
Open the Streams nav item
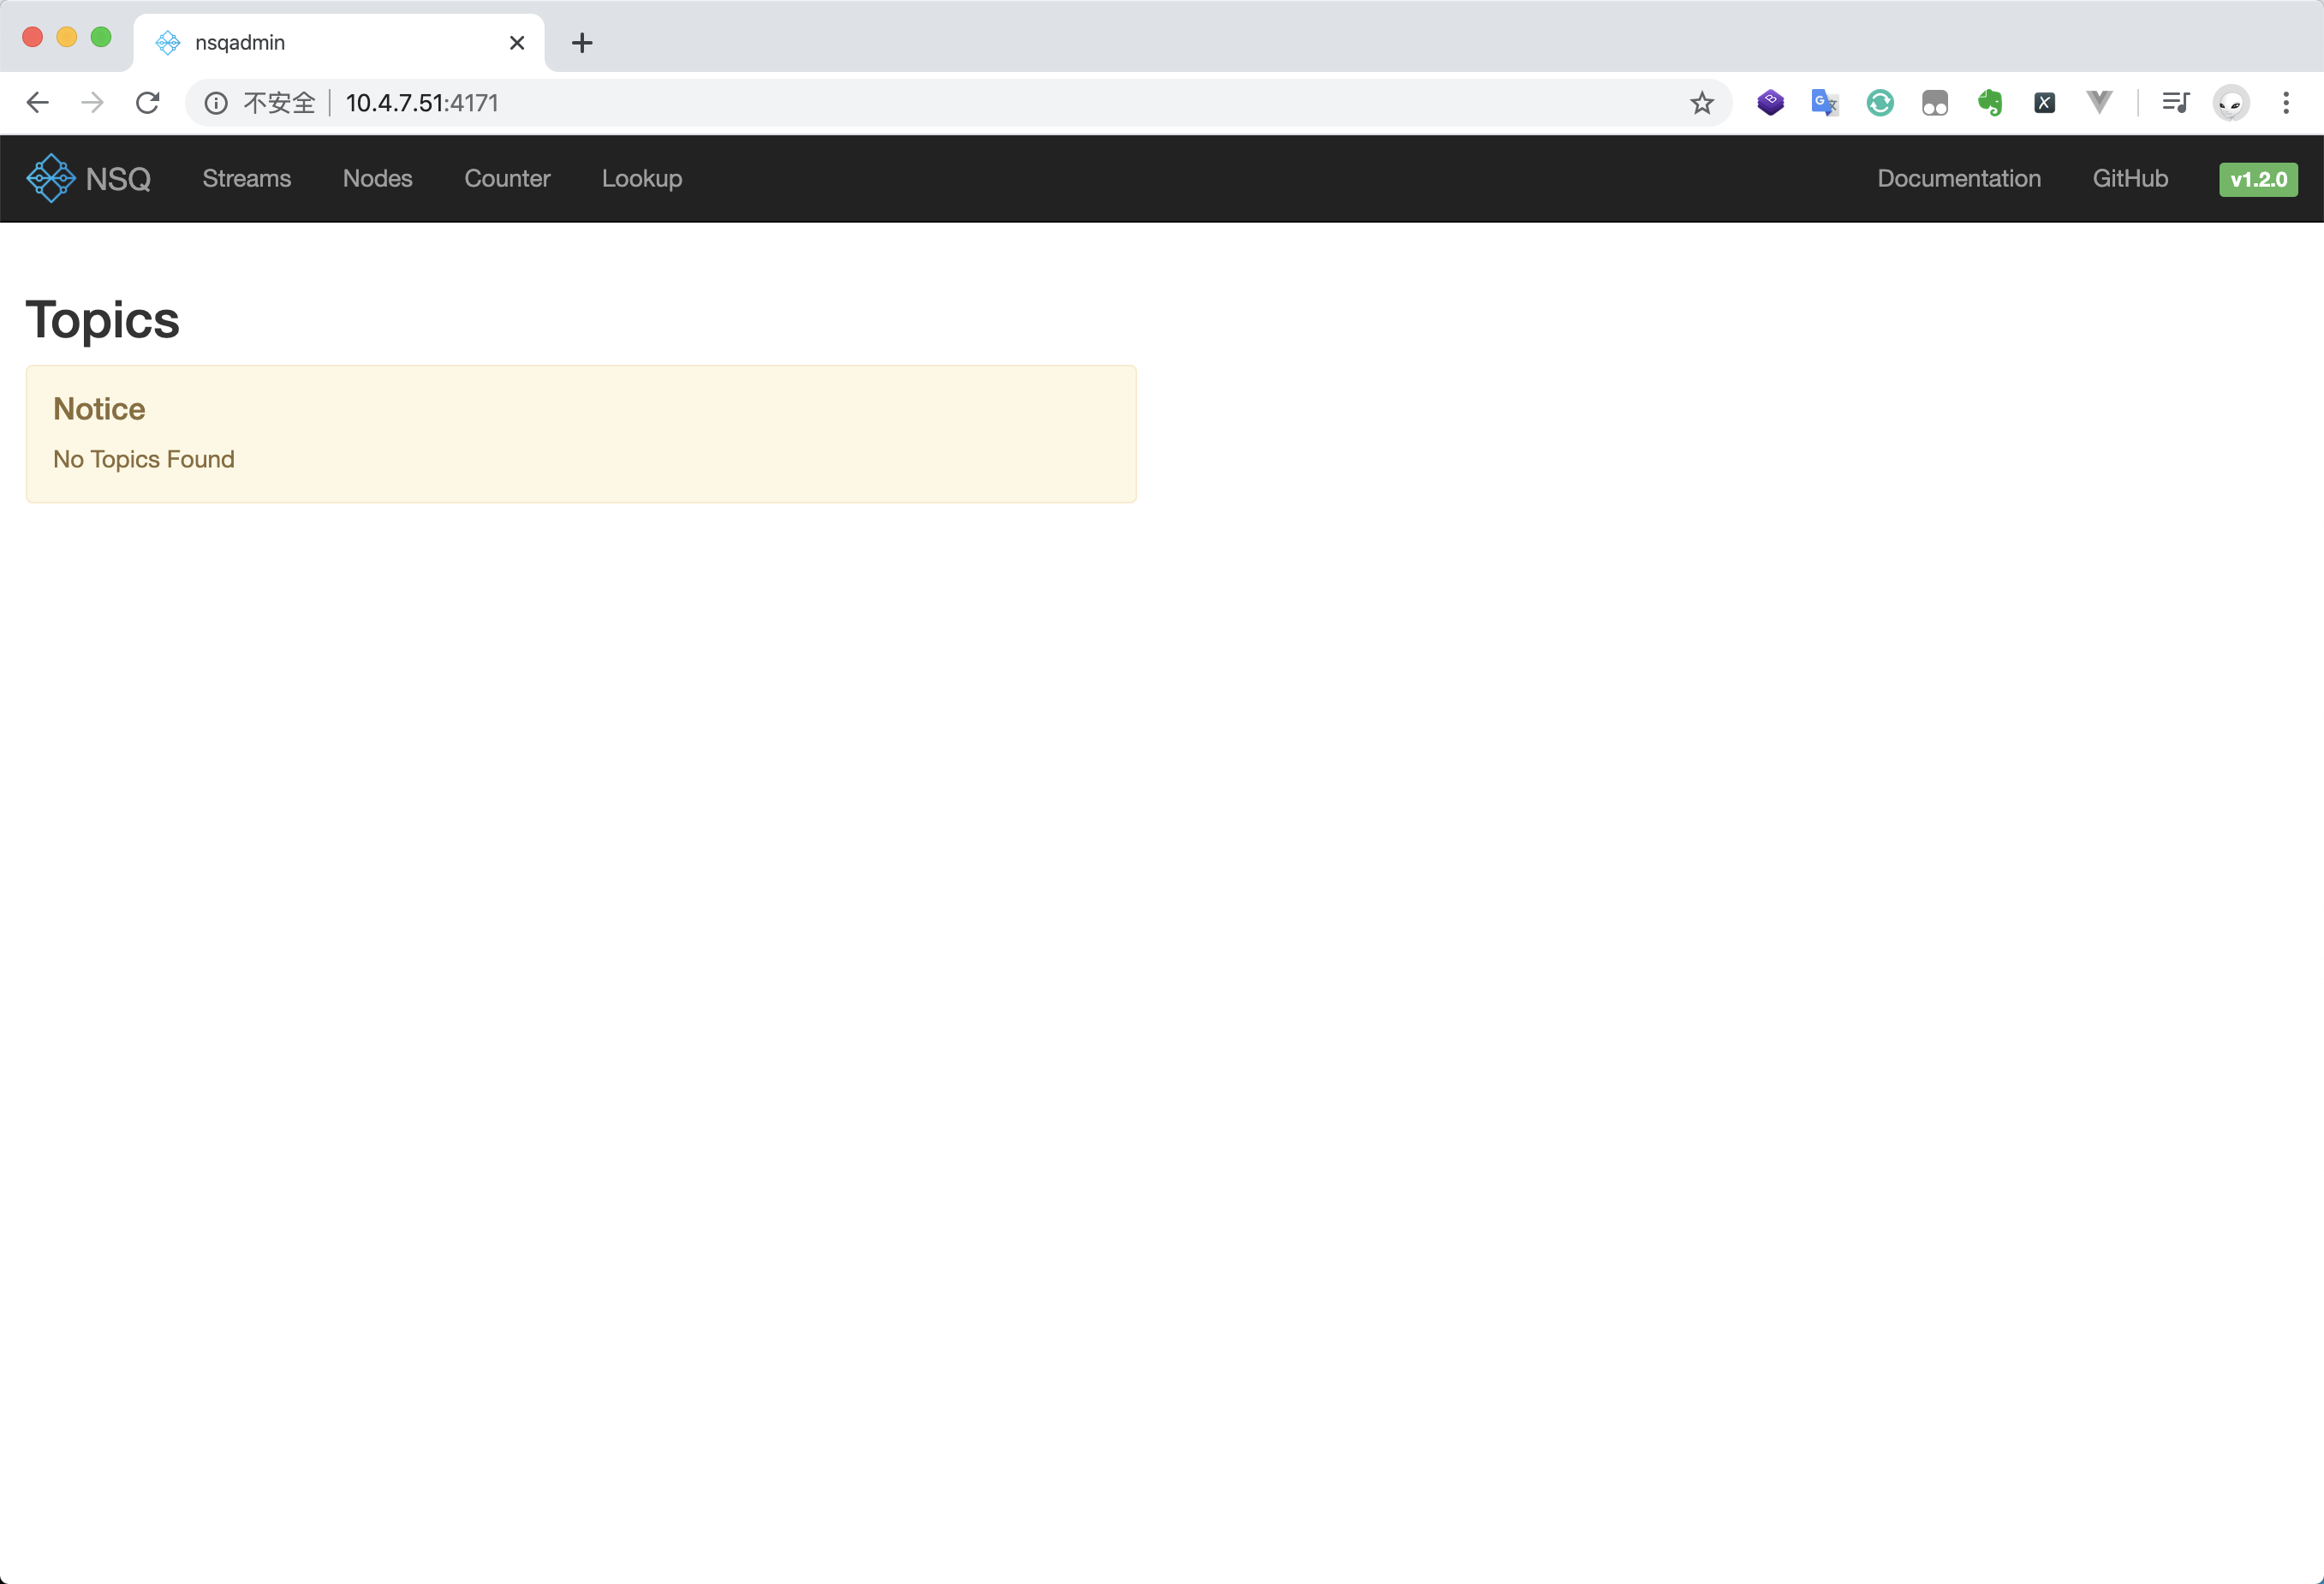click(x=247, y=179)
